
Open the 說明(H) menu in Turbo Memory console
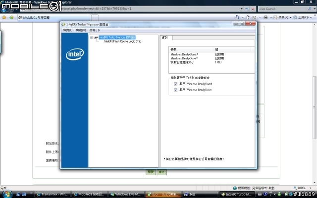[x=95, y=30]
